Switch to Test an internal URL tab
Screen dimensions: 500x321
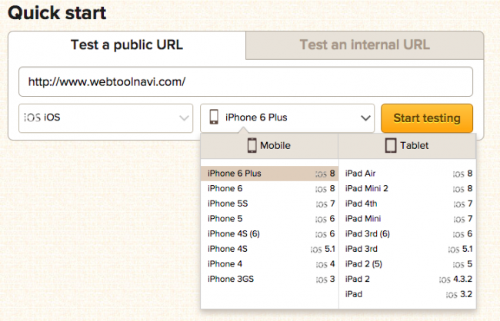[365, 45]
